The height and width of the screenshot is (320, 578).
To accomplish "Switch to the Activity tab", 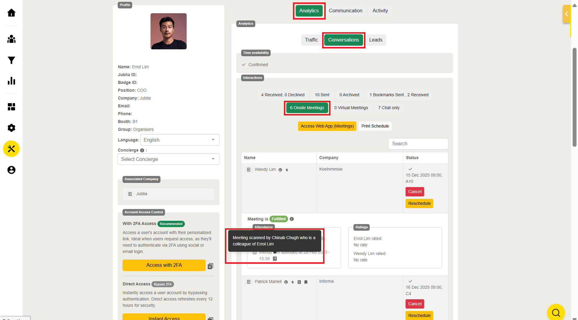I will pos(380,11).
